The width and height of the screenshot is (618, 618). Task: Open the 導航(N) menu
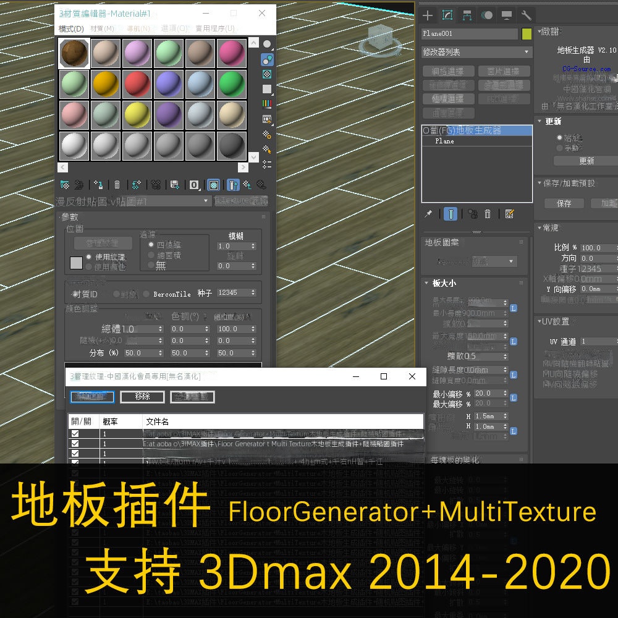coord(138,29)
